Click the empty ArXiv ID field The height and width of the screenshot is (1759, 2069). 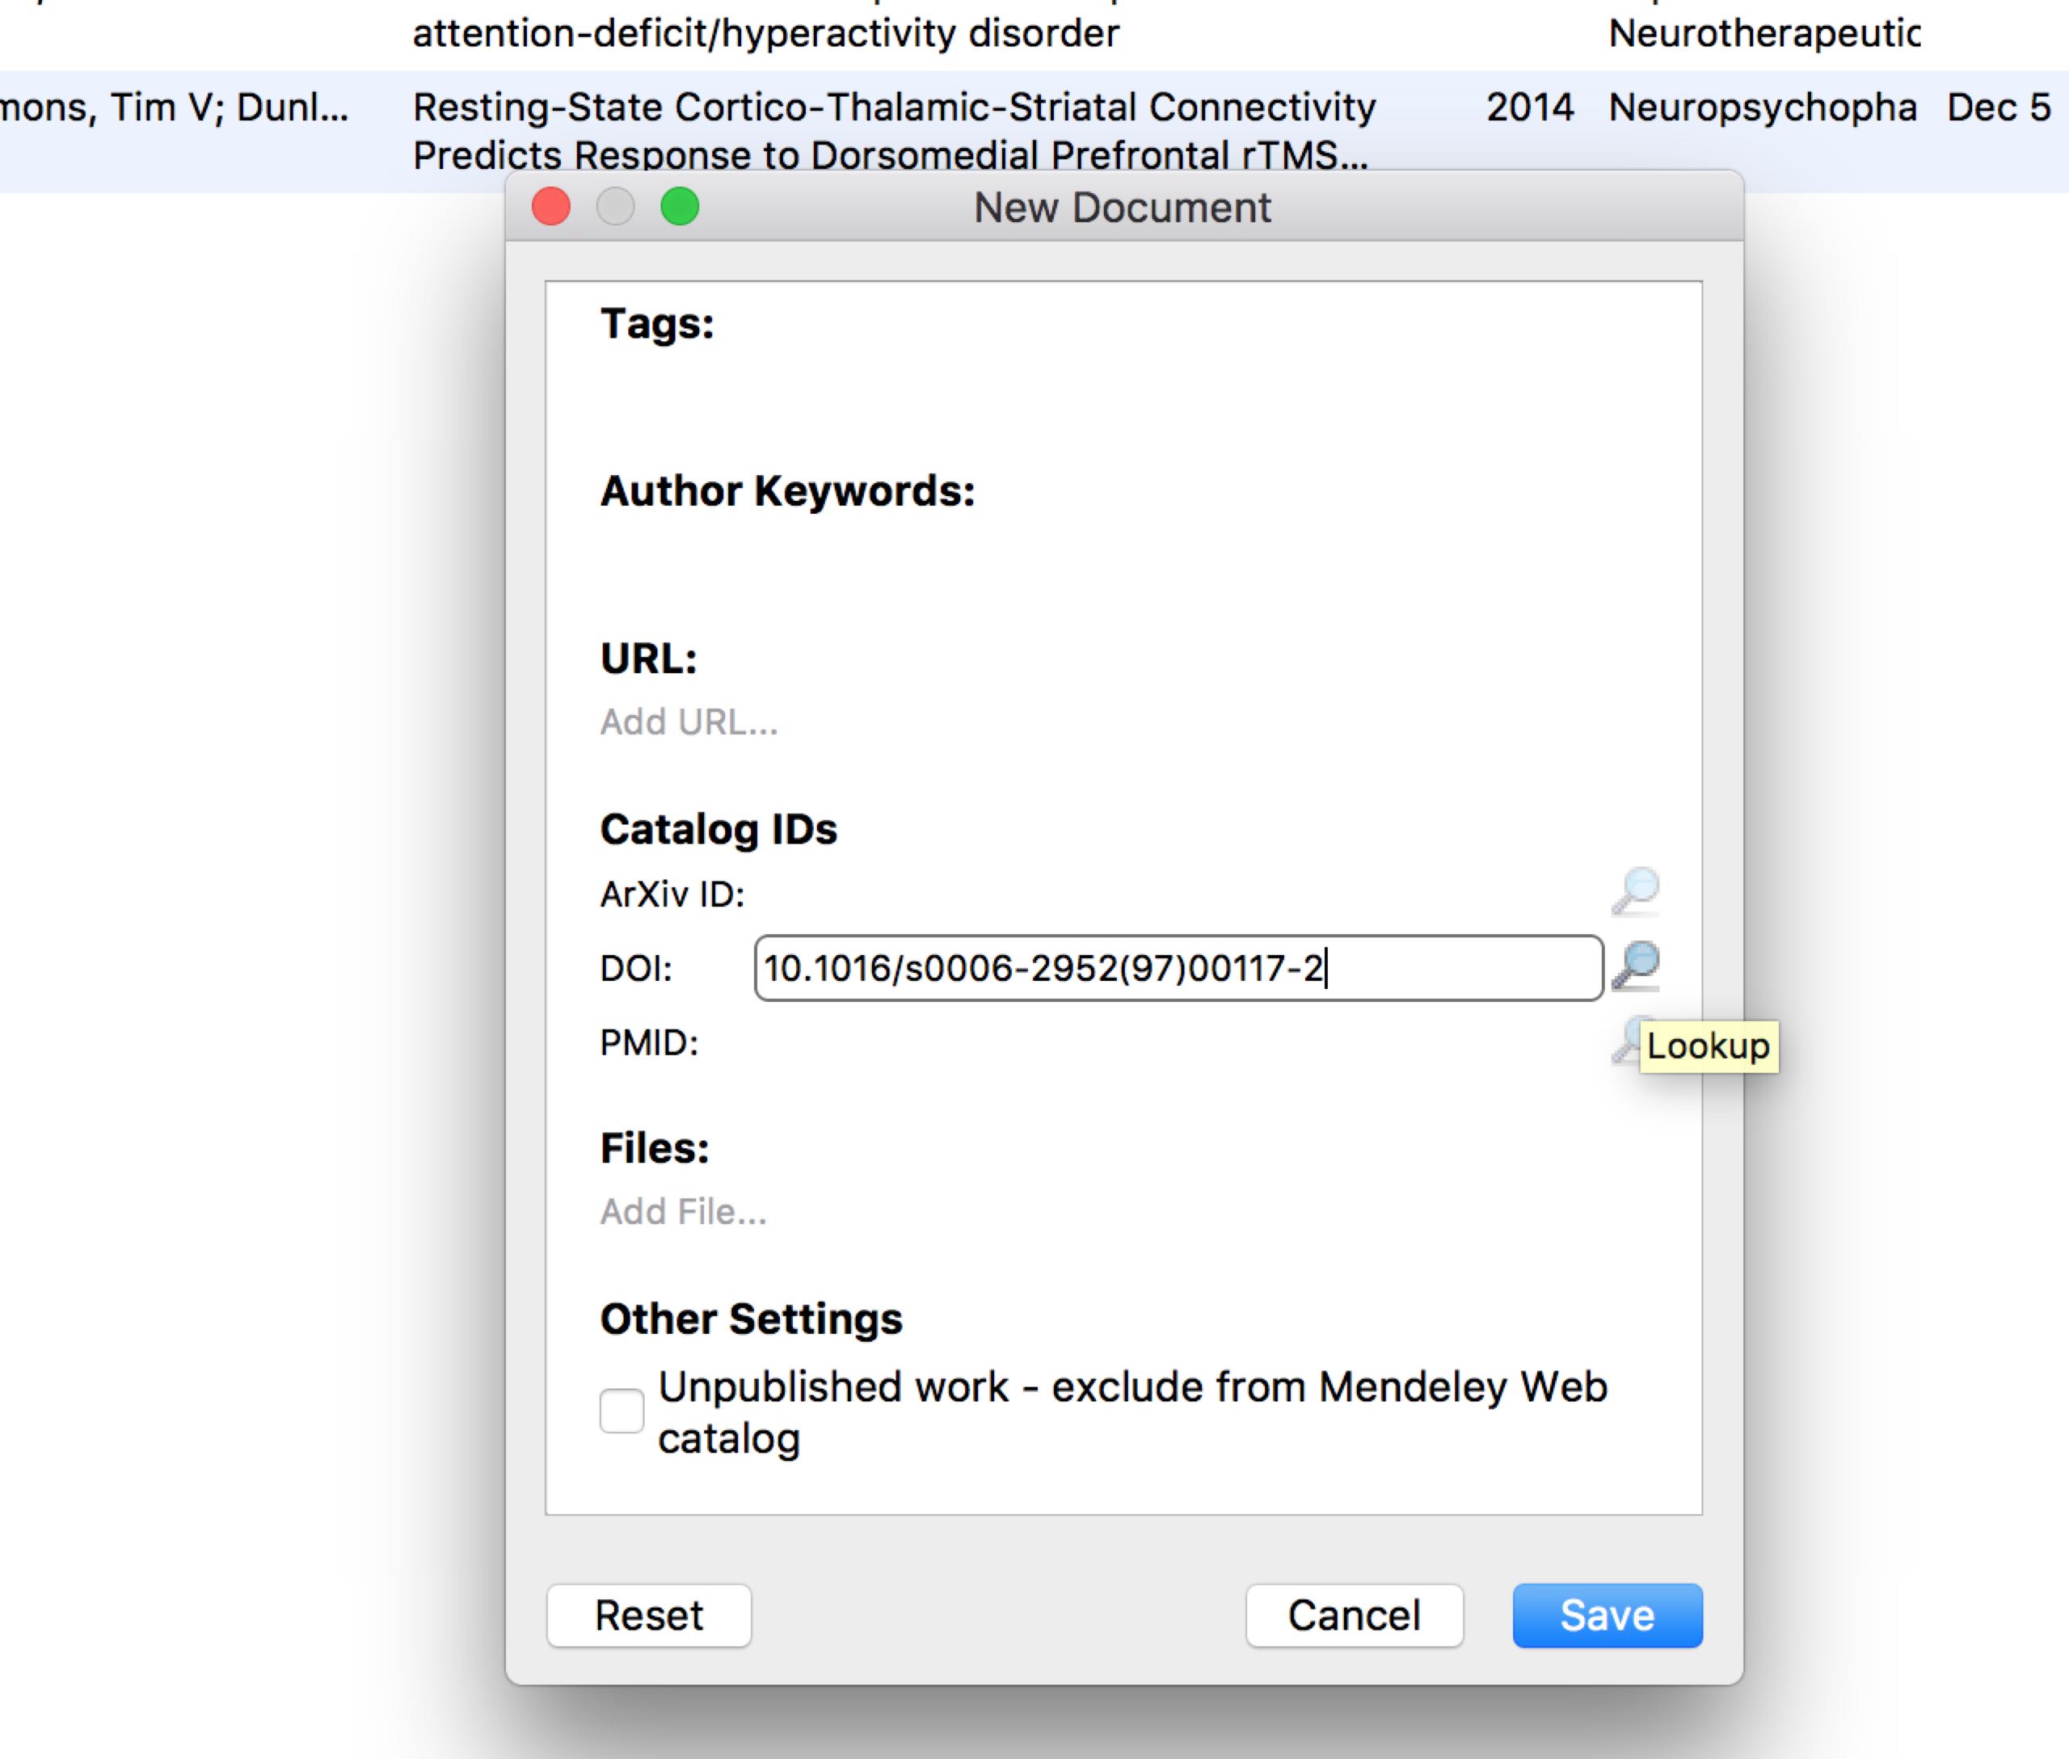(x=1178, y=894)
